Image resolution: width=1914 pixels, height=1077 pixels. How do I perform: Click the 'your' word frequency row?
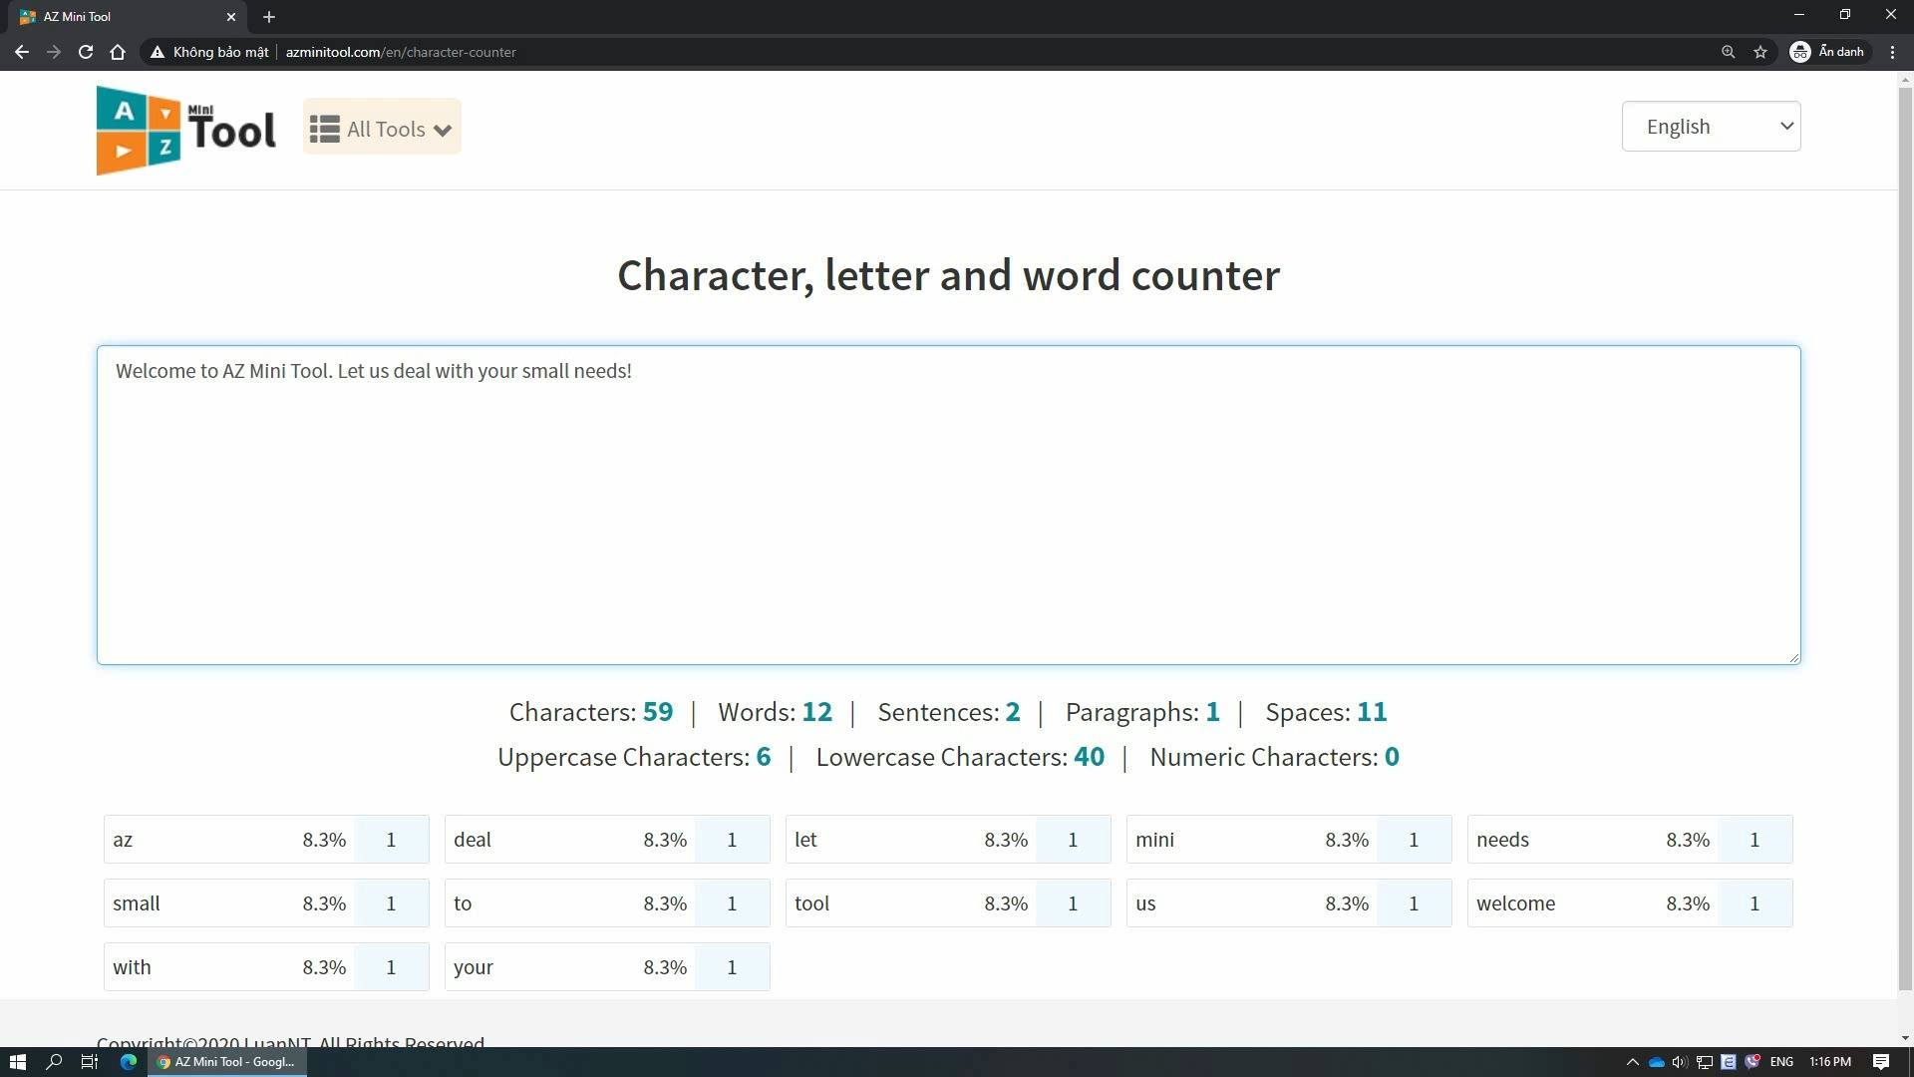(x=607, y=967)
